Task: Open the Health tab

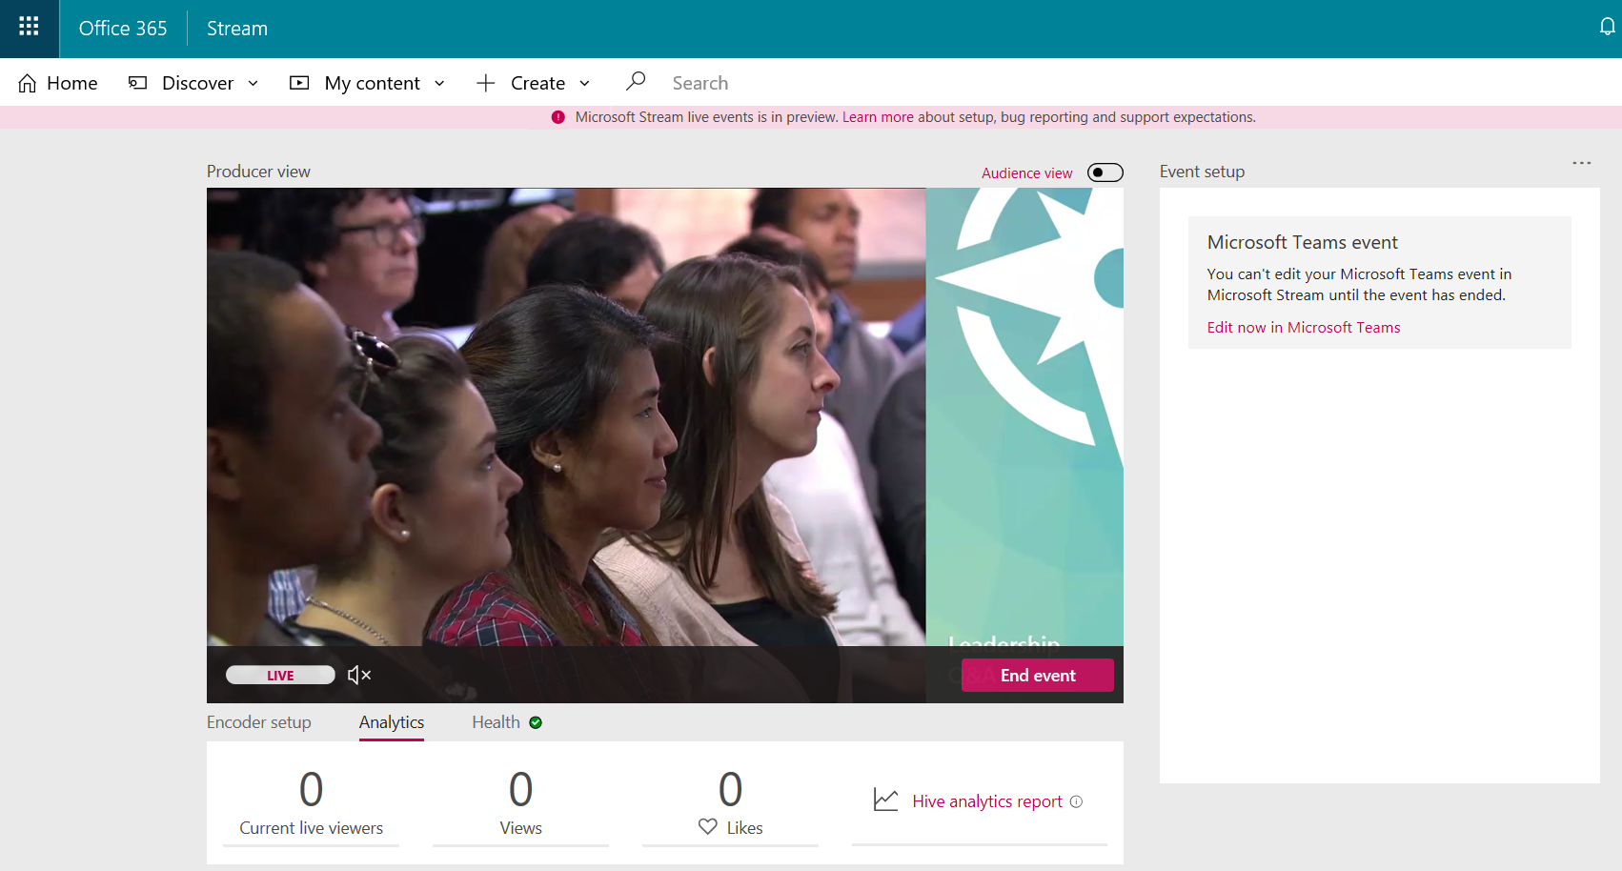Action: point(495,722)
